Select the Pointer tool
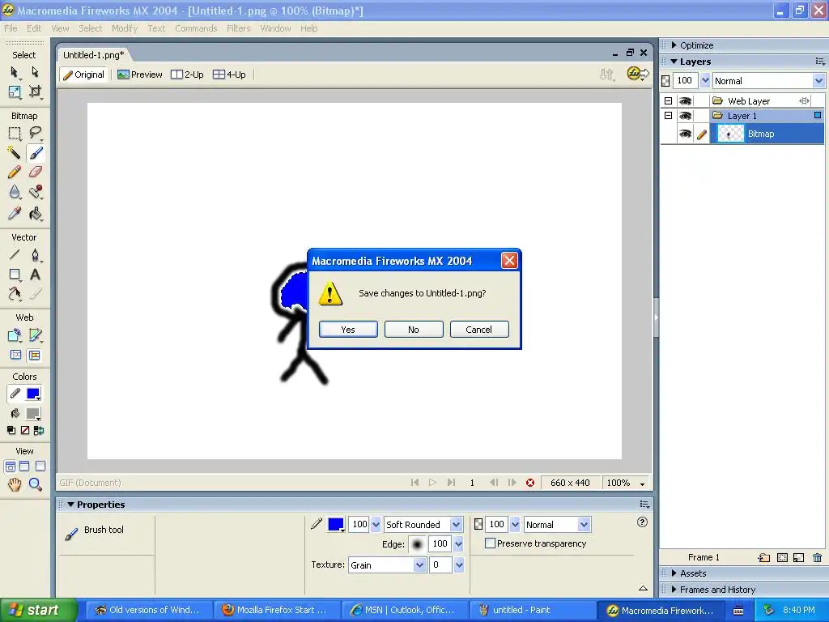Viewport: 829px width, 622px height. click(15, 72)
